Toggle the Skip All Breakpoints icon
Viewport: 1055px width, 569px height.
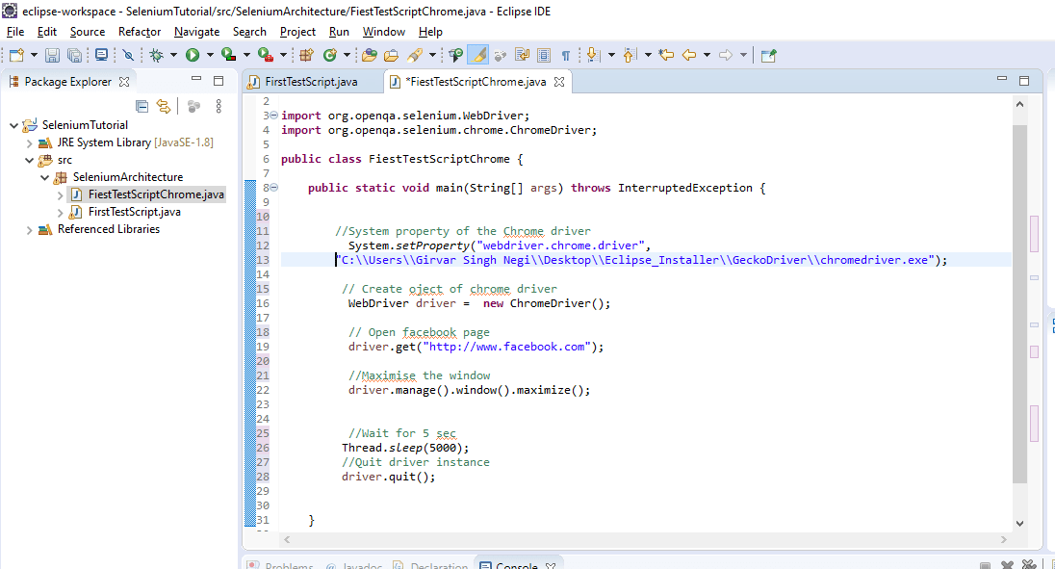[128, 55]
